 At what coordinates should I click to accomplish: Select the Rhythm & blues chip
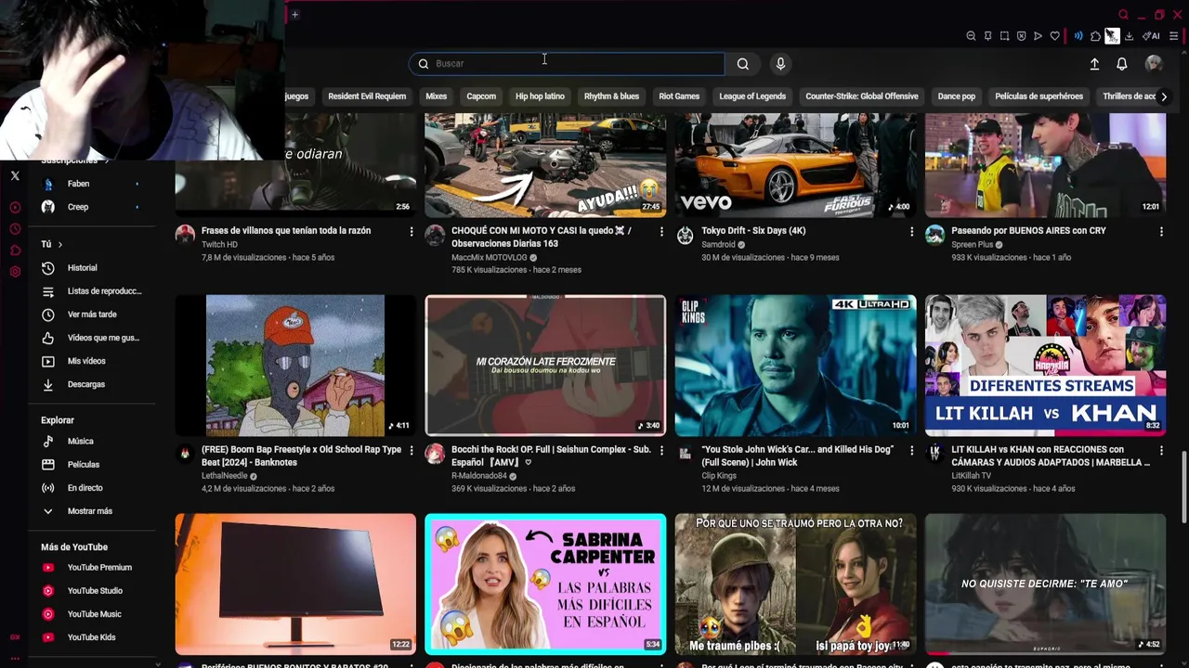click(611, 96)
